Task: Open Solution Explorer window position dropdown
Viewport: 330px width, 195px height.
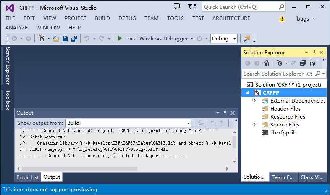Action: pos(306,53)
